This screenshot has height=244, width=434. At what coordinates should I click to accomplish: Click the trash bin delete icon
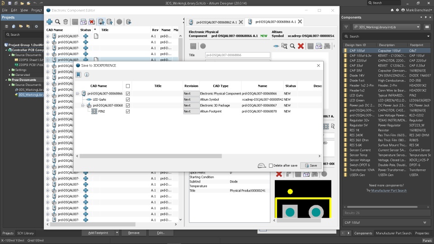tap(66, 22)
